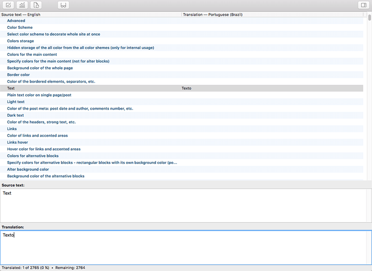Toggle the sidebar panel icon

click(x=363, y=5)
